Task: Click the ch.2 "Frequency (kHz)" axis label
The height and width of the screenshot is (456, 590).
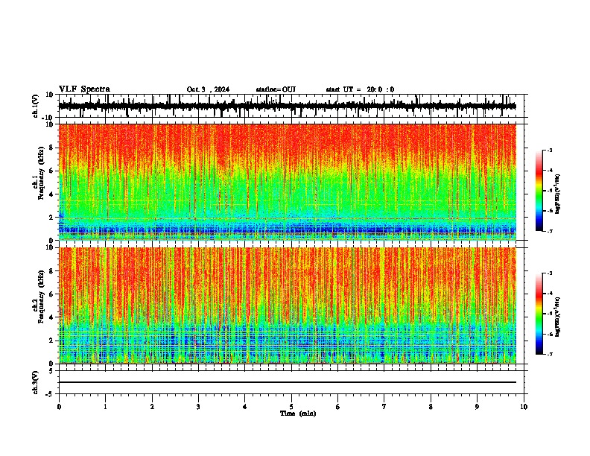Action: click(x=42, y=297)
